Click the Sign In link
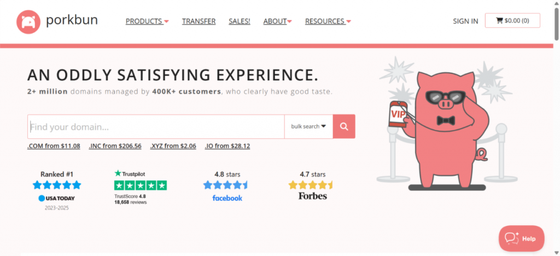The image size is (560, 256). [465, 21]
